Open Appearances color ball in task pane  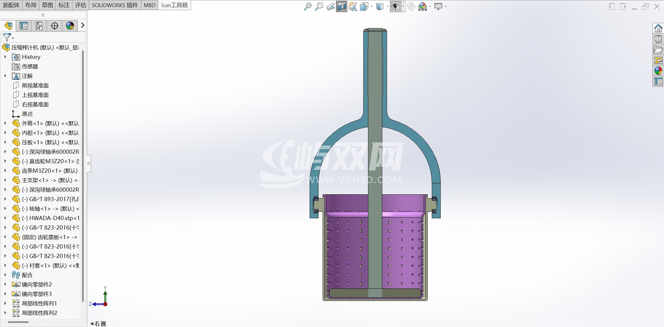click(x=658, y=70)
